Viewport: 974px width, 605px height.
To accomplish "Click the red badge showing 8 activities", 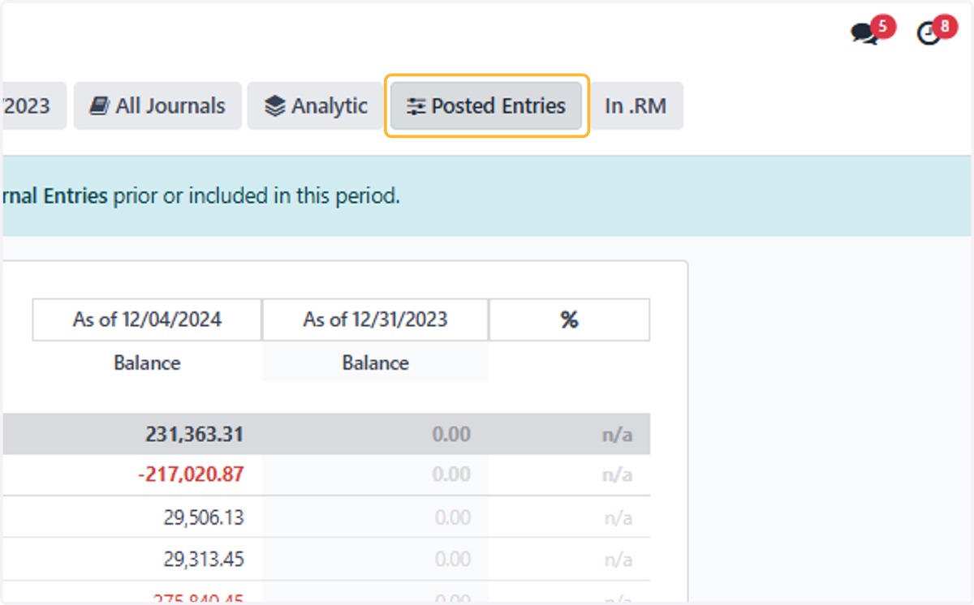I will [946, 27].
